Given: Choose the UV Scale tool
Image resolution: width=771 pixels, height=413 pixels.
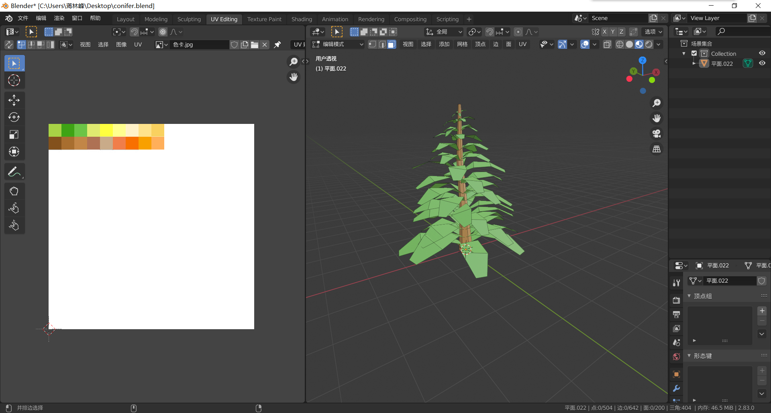Looking at the screenshot, I should (x=14, y=134).
